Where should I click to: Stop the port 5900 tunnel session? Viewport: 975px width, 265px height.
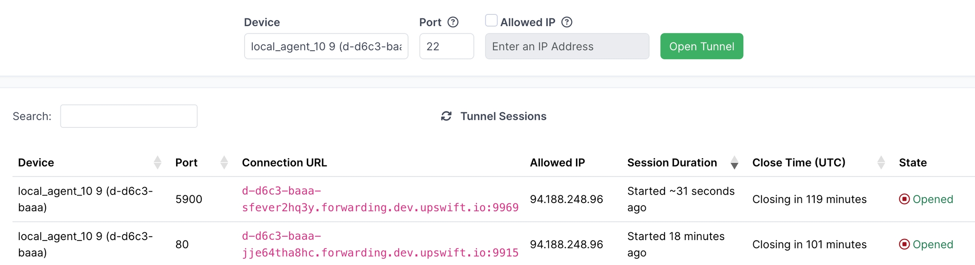coord(904,199)
